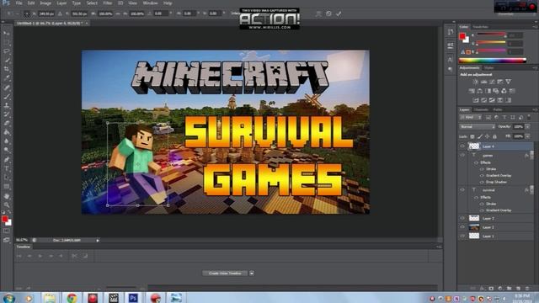Switch to the Channels tab

click(481, 109)
